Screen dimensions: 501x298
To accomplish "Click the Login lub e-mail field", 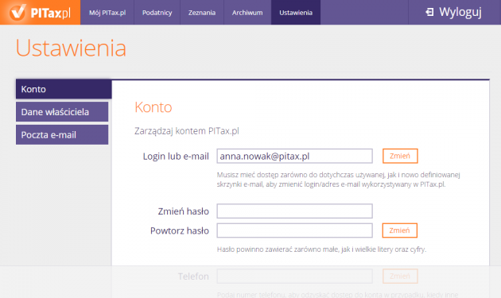I will tap(294, 156).
